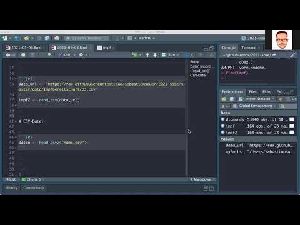Select the second 2021-05-06.Rmd editor tab
300x225 pixels.
tap(72, 47)
